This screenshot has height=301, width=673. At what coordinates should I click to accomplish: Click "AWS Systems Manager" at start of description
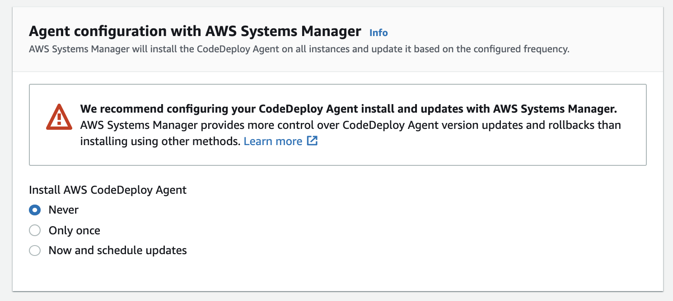click(79, 49)
